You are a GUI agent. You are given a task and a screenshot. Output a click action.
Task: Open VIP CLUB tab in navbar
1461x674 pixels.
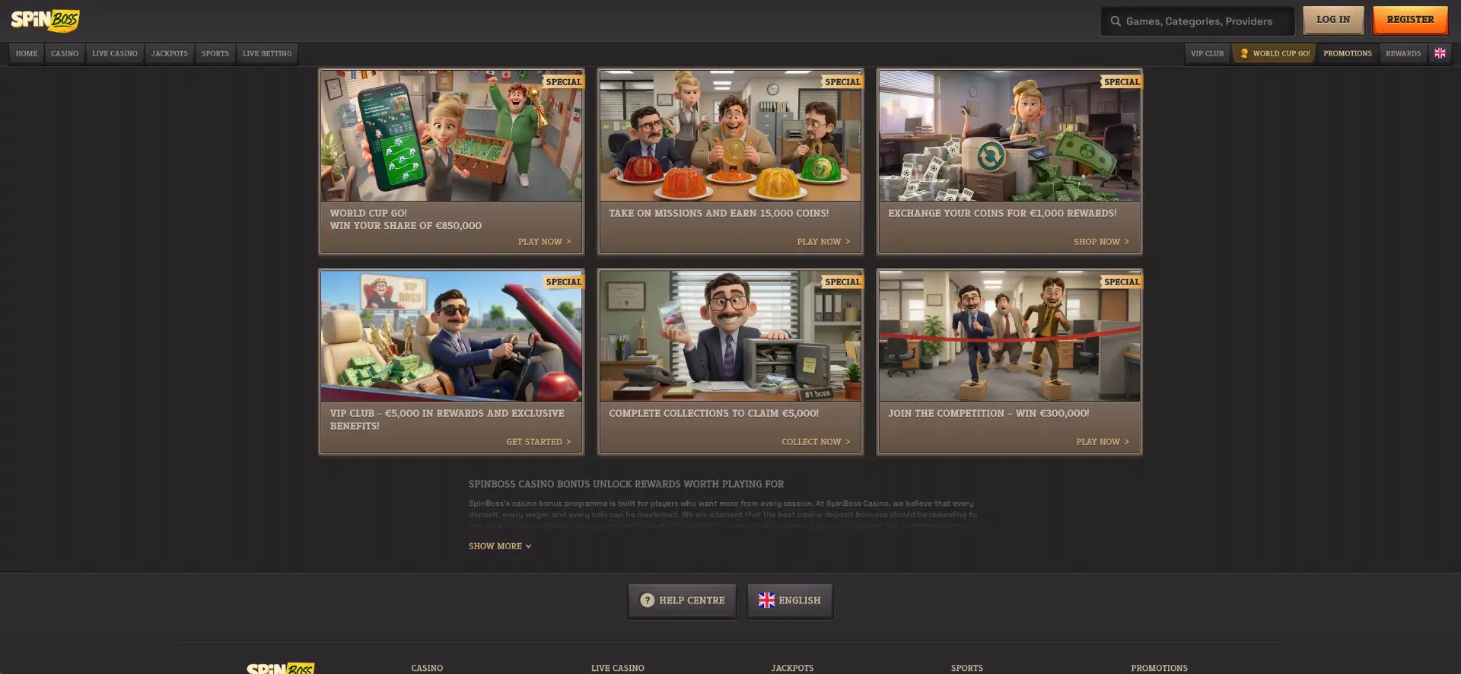(1208, 53)
